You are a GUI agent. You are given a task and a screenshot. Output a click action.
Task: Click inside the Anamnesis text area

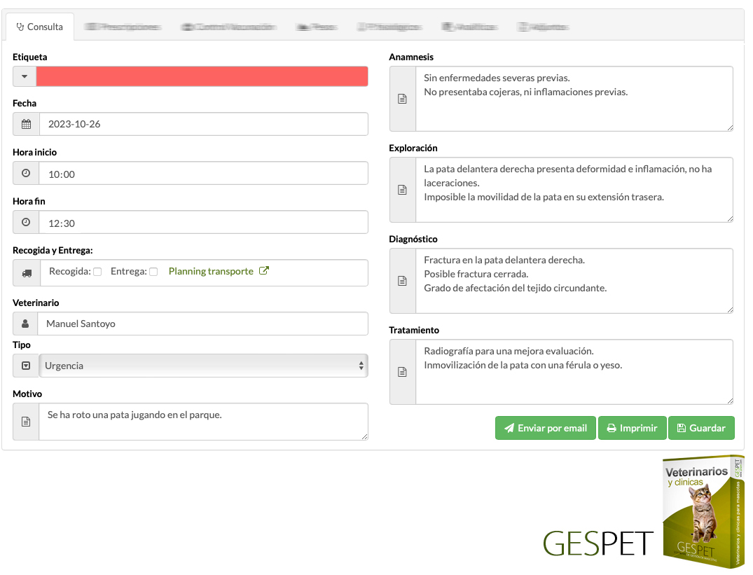pos(574,99)
